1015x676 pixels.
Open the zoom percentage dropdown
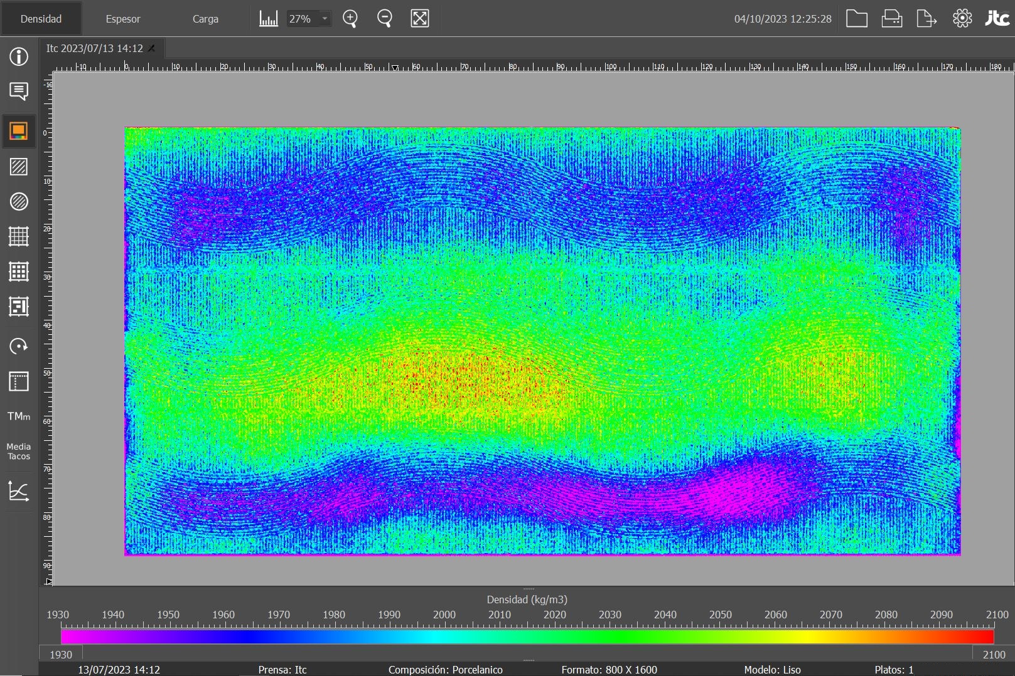[325, 19]
